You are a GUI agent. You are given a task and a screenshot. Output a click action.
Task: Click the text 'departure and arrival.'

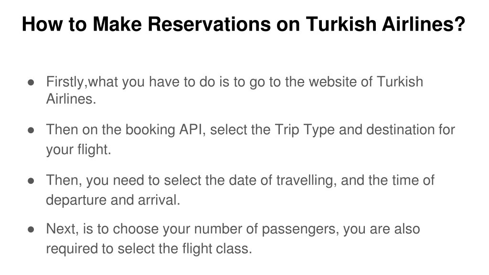pyautogui.click(x=113, y=200)
